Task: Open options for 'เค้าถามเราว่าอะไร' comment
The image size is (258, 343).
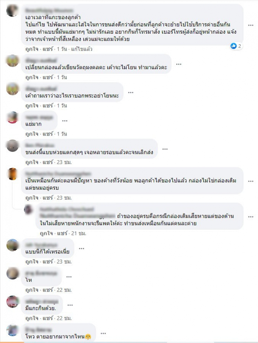Action: [x=131, y=92]
